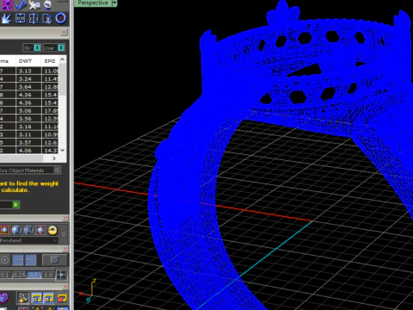This screenshot has height=310, width=413.
Task: Select the DWT value 3.16
Action: pyautogui.click(x=25, y=127)
